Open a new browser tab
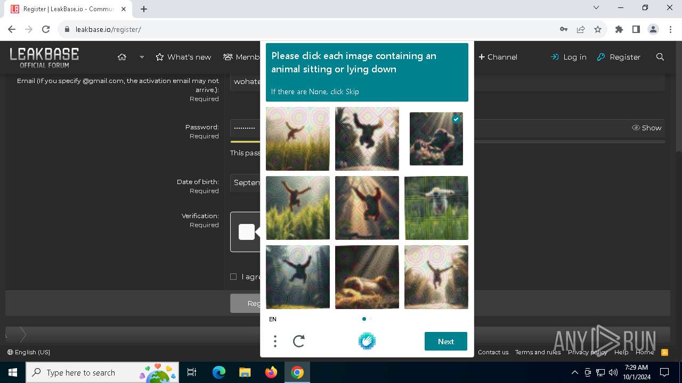The height and width of the screenshot is (383, 682). 144,9
